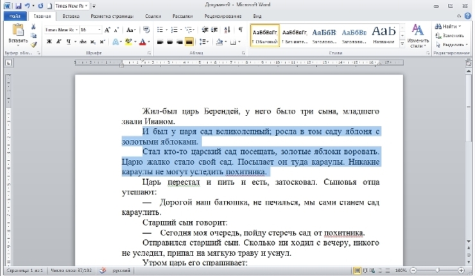This screenshot has height=276, width=475.
Task: Click the Sort icon in paragraph group
Action: 227,30
